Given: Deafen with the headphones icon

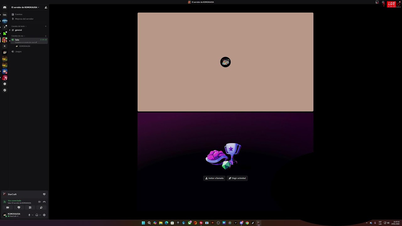Looking at the screenshot, I should click(37, 215).
